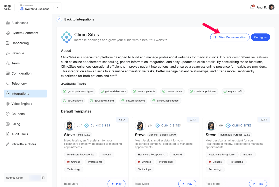Image resolution: width=279 pixels, height=187 pixels.
Task: Open View Documentation
Action: point(230,37)
